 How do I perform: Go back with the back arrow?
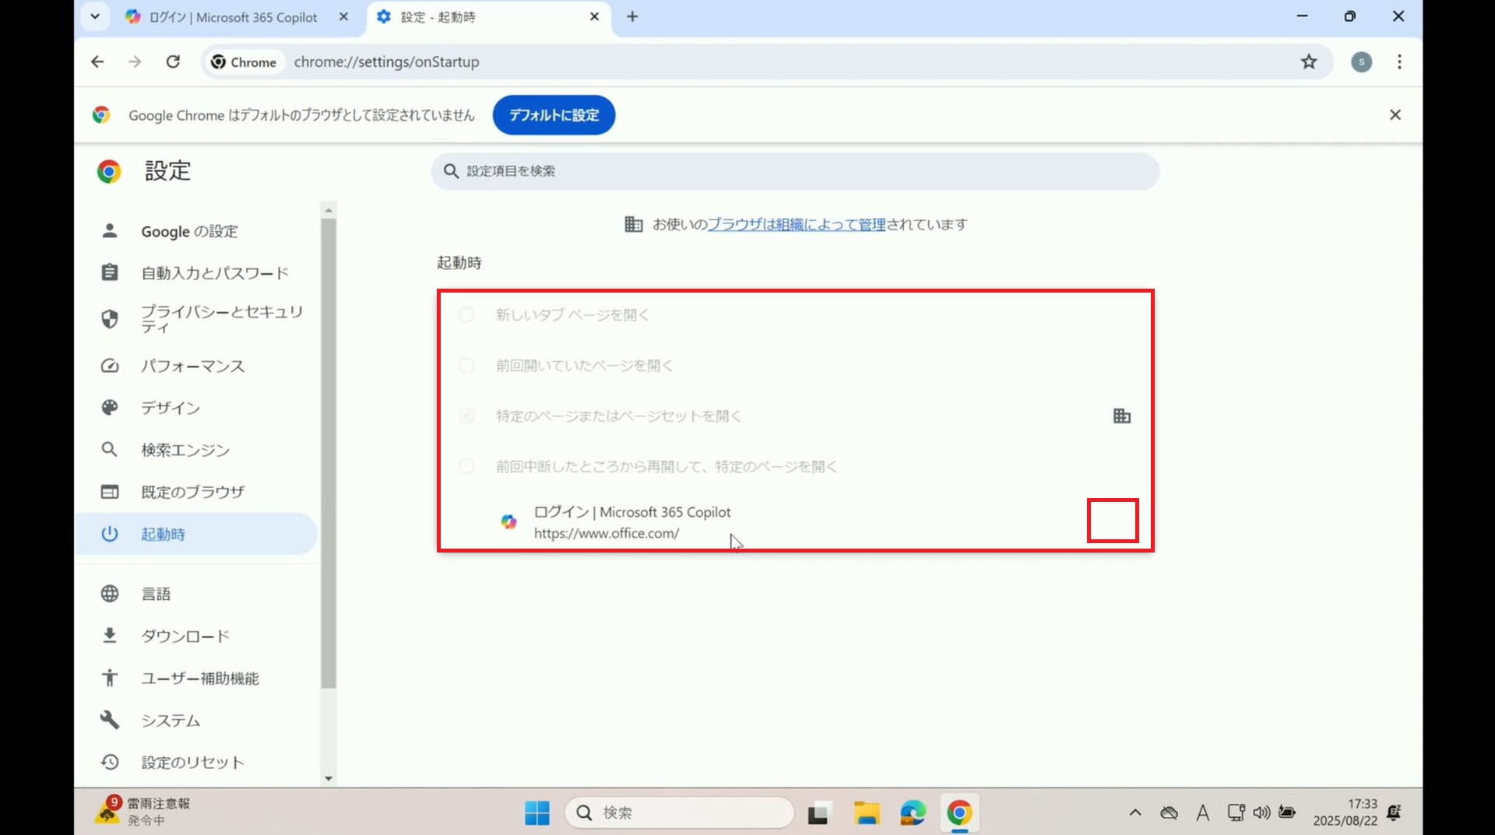click(97, 61)
